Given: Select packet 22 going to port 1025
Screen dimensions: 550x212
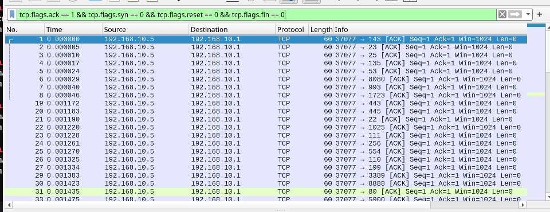Looking at the screenshot, I should point(266,127).
